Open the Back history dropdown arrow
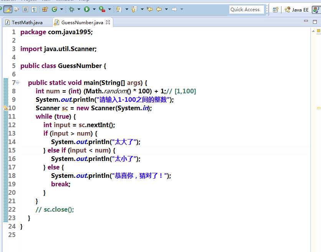 [166, 9]
